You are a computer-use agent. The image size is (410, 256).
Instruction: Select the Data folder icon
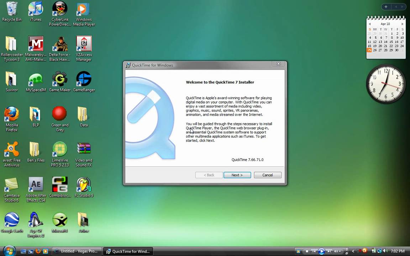pos(84,117)
